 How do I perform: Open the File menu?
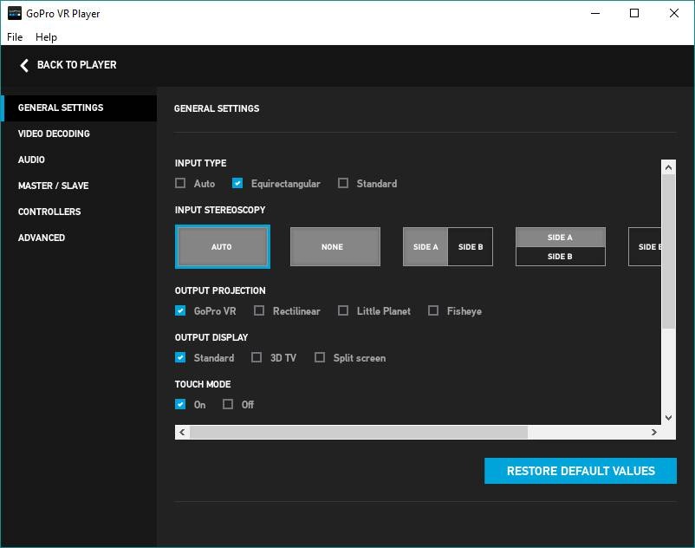(15, 37)
